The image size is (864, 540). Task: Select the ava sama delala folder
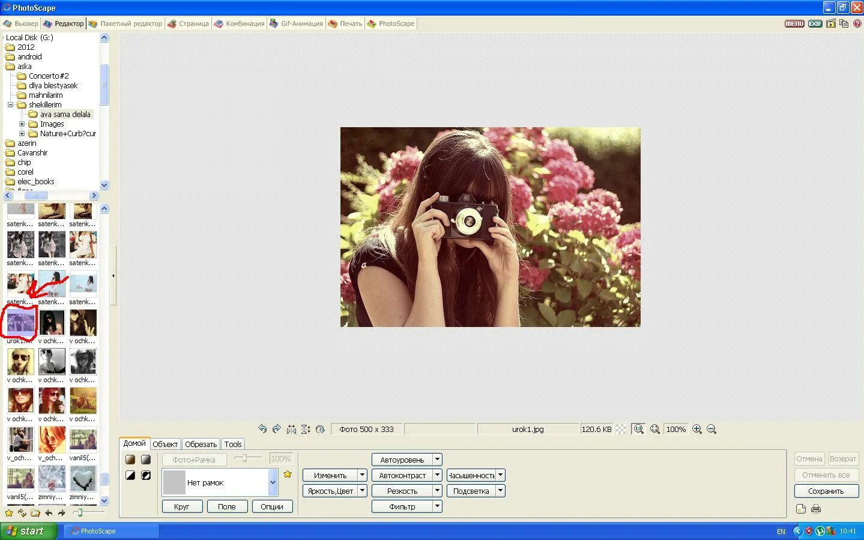point(65,114)
